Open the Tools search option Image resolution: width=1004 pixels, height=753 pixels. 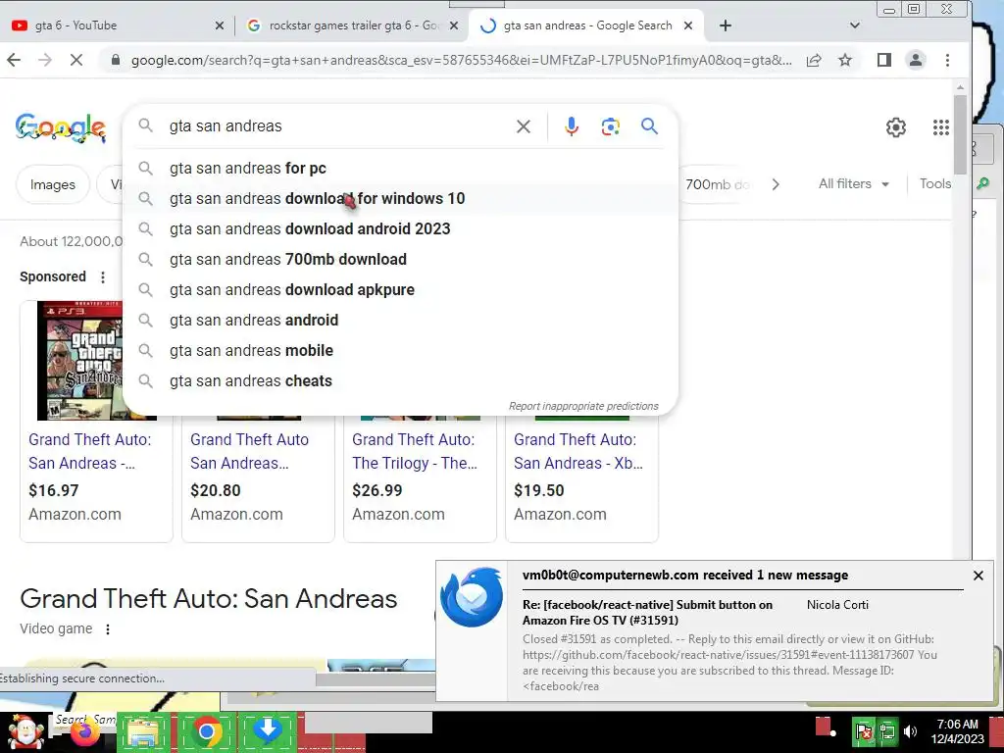[x=934, y=183]
